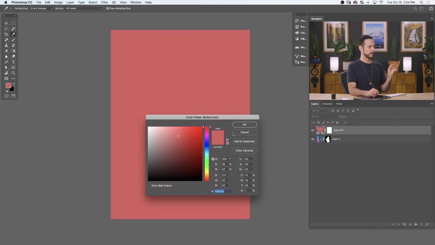The width and height of the screenshot is (435, 245).
Task: Select the Clone Stamp tool
Action: pyautogui.click(x=6, y=45)
